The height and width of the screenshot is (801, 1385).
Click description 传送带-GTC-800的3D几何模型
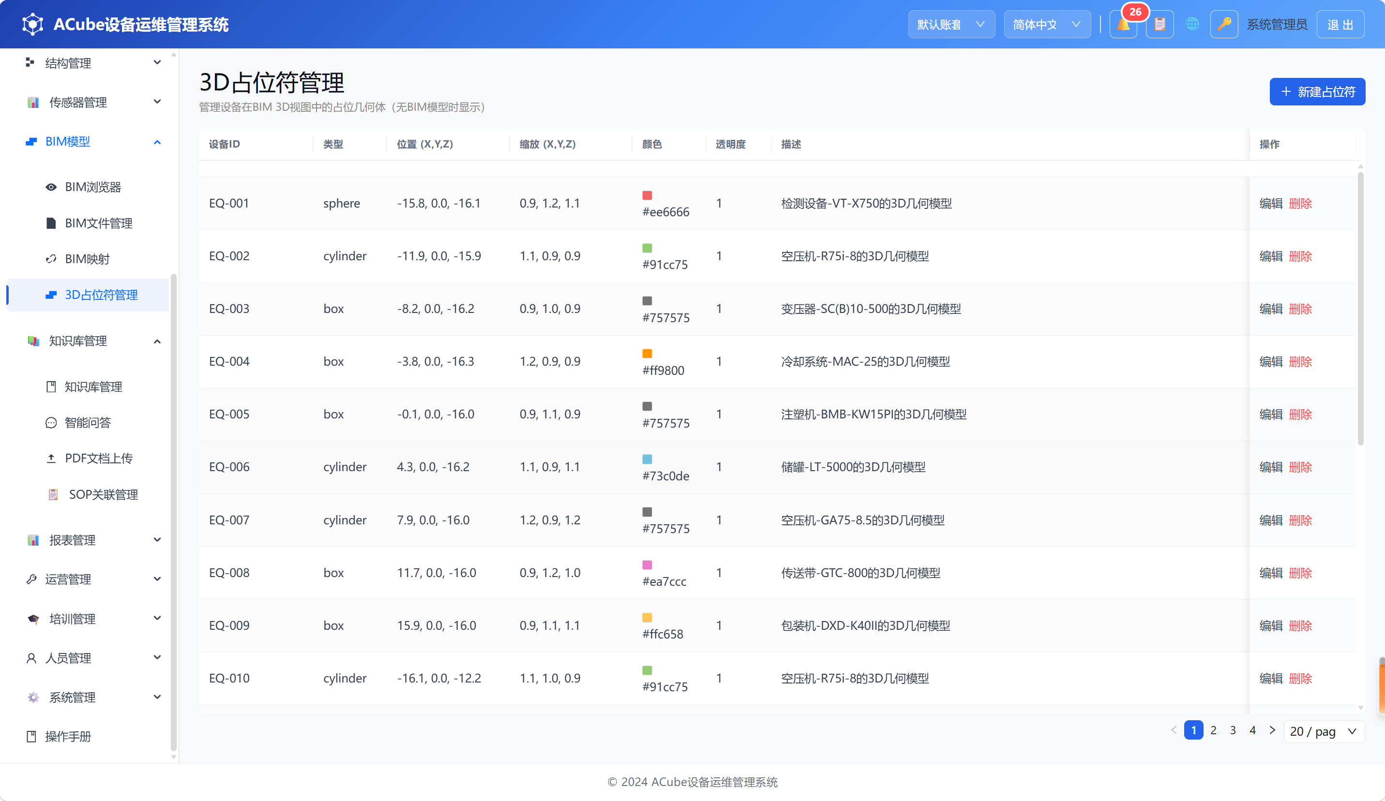click(861, 573)
